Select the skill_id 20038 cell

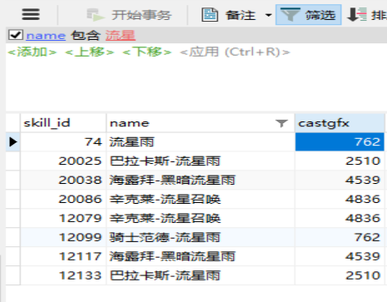pyautogui.click(x=63, y=181)
